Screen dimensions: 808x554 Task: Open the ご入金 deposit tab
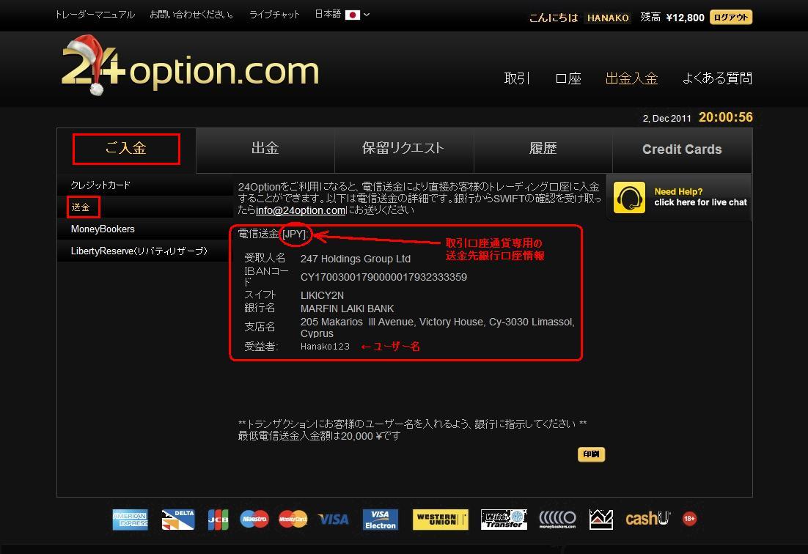(x=126, y=149)
